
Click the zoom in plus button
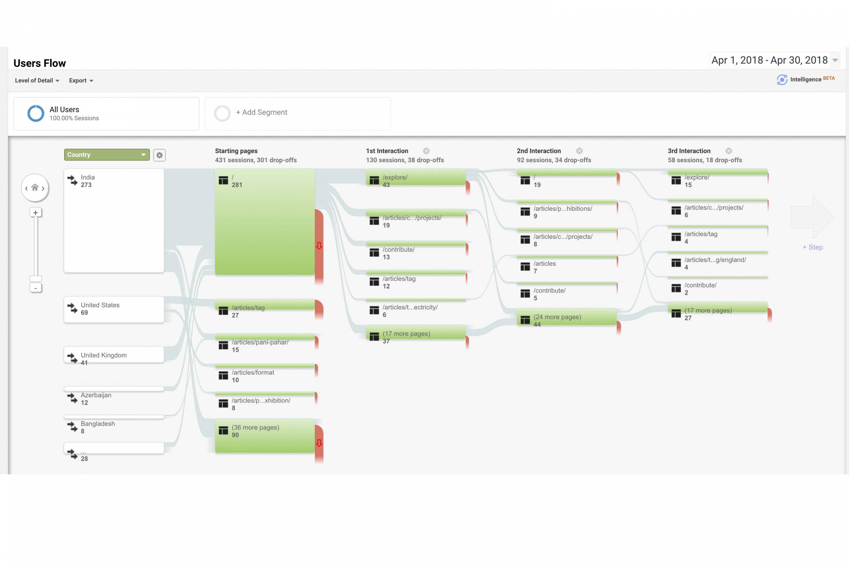coord(35,212)
